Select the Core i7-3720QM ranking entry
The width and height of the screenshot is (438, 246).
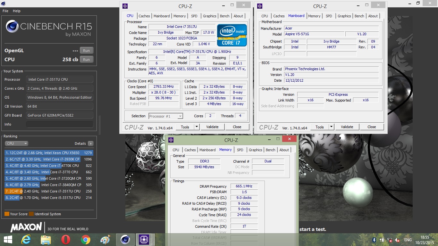click(49, 178)
